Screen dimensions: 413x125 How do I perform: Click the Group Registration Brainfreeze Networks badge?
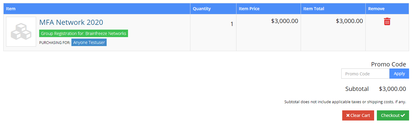coord(83,33)
